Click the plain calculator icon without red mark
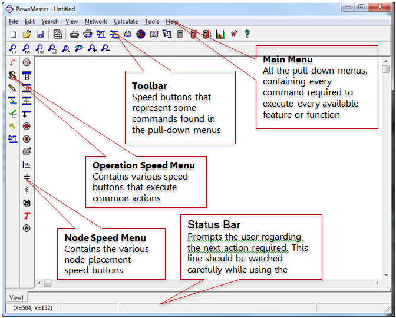The width and height of the screenshot is (396, 318). click(x=180, y=34)
